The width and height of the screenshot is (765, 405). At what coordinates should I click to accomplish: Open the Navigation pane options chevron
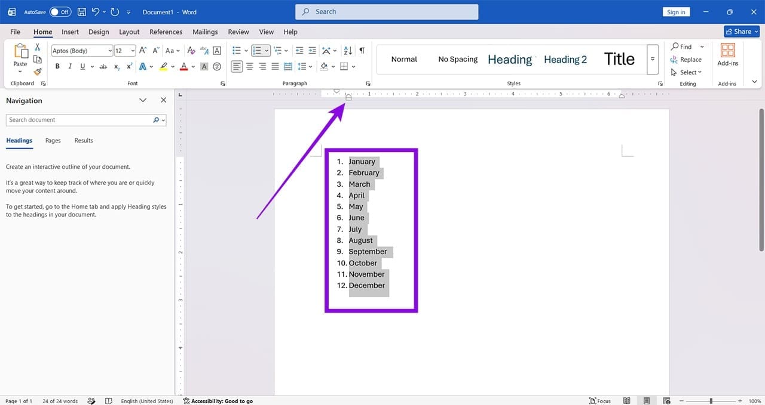coord(143,100)
